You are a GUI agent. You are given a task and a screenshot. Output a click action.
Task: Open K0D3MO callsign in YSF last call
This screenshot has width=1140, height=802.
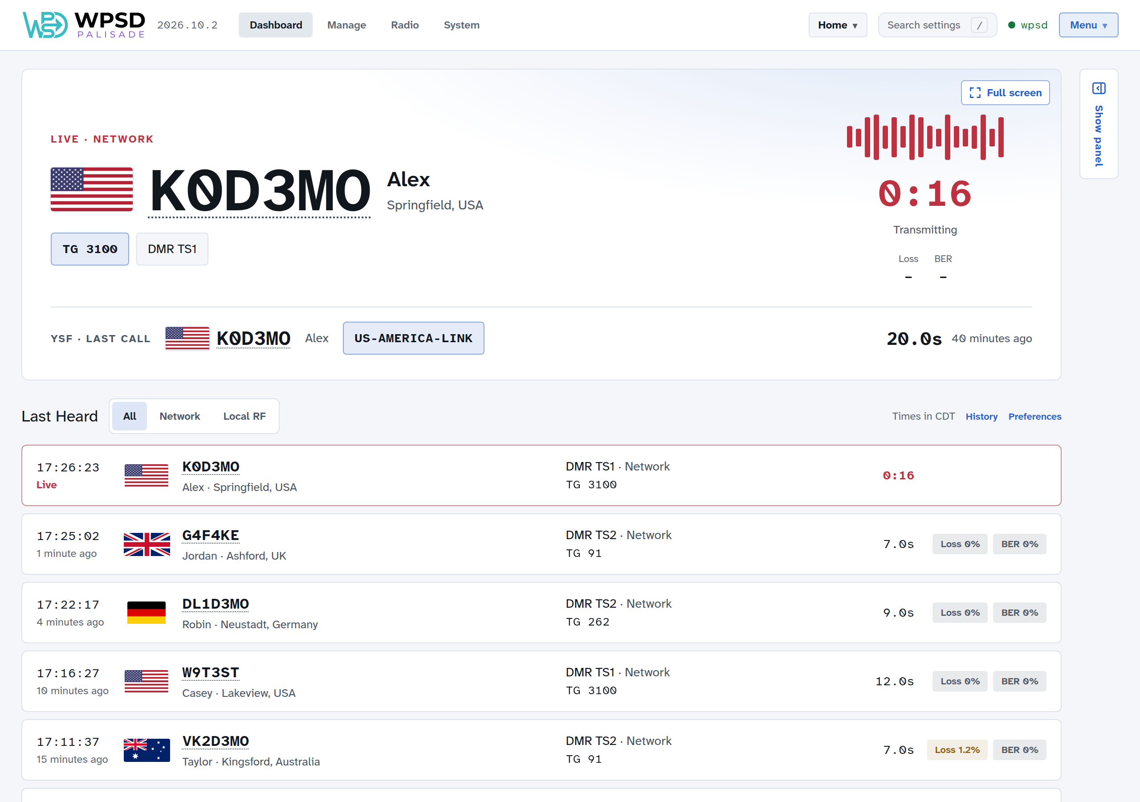[x=253, y=338]
